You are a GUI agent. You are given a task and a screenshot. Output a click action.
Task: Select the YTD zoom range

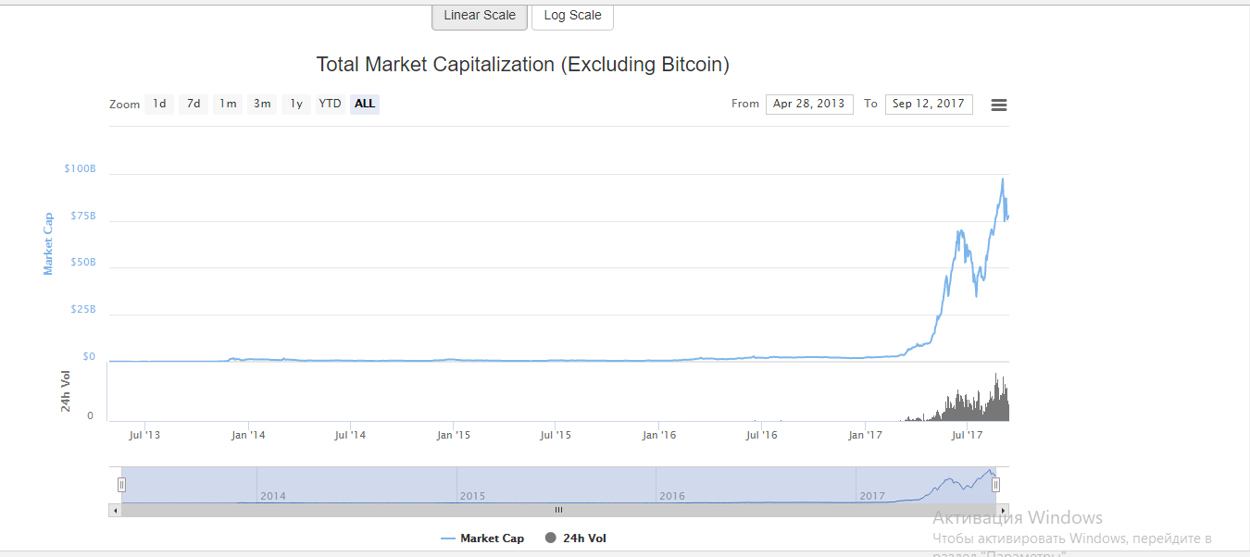point(330,104)
